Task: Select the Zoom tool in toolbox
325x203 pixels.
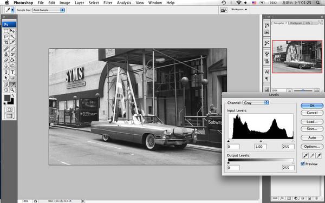Action: point(12,90)
